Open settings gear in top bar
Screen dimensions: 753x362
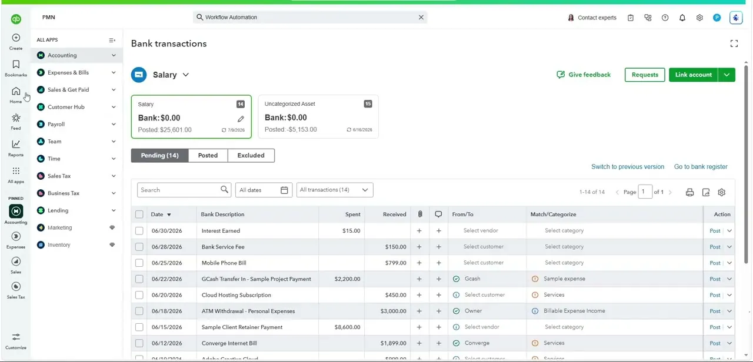[699, 18]
